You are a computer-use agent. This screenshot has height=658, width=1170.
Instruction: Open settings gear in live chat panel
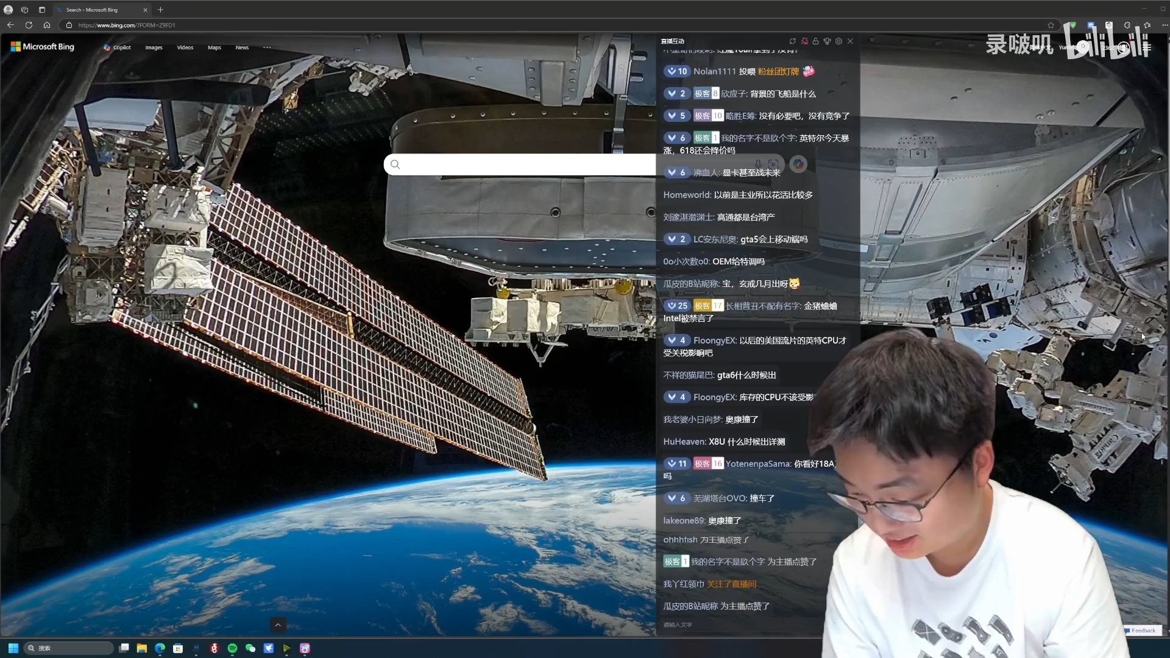(x=838, y=41)
